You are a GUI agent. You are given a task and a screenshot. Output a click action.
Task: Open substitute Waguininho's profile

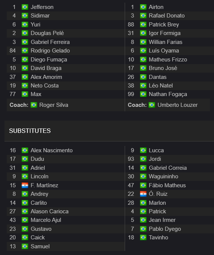coord(163,176)
